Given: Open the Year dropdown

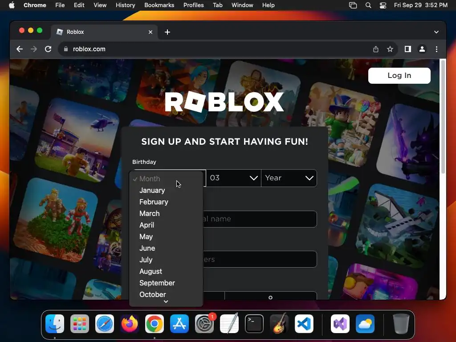Looking at the screenshot, I should pyautogui.click(x=289, y=178).
